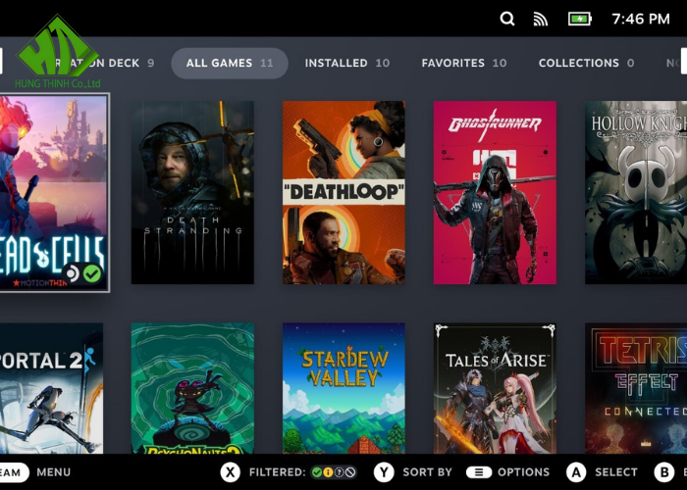Choose the Ghostrunner game cover
The image size is (687, 490).
pyautogui.click(x=495, y=192)
